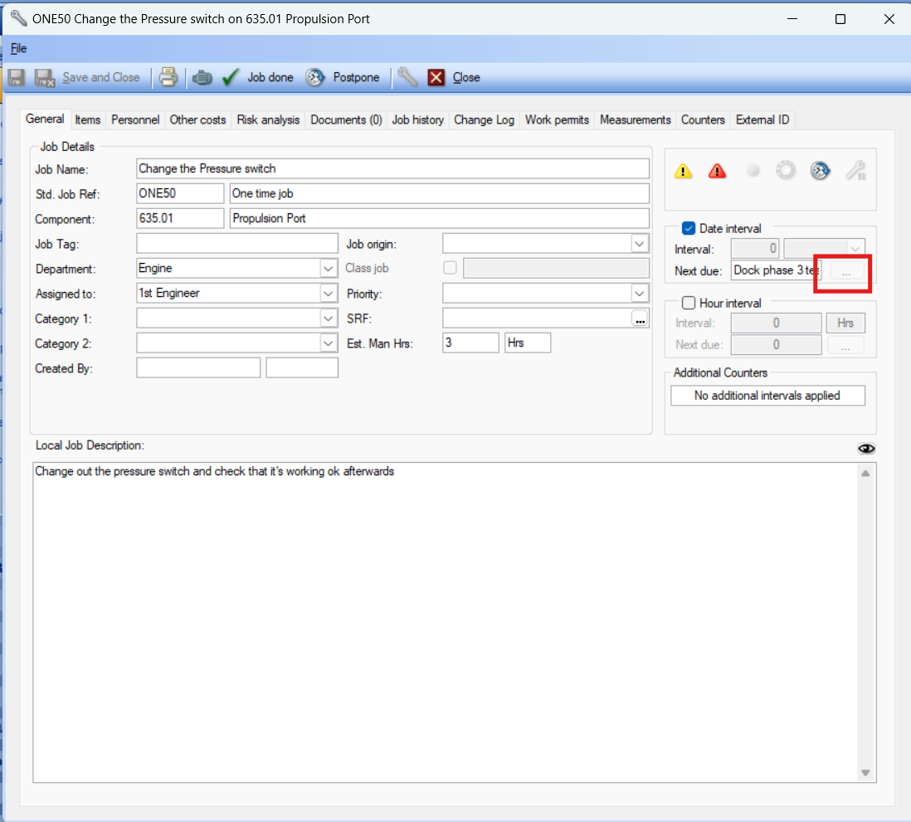911x822 pixels.
Task: Click the eye icon above job description
Action: click(x=867, y=449)
